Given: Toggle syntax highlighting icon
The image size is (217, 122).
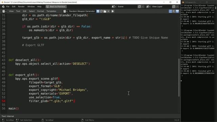Looking at the screenshot, I should pos(177,11).
